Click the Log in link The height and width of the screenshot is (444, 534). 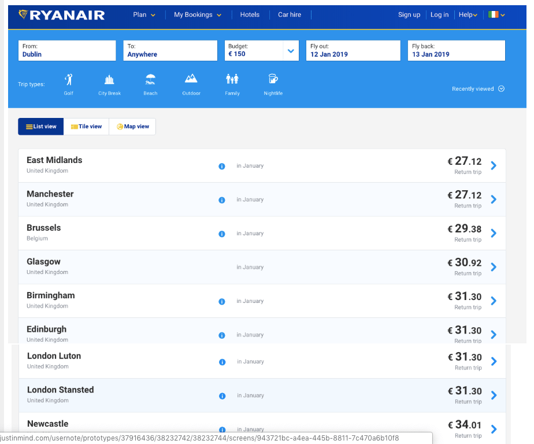point(439,14)
